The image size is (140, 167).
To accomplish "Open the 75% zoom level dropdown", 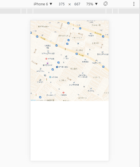I will pyautogui.click(x=92, y=4).
